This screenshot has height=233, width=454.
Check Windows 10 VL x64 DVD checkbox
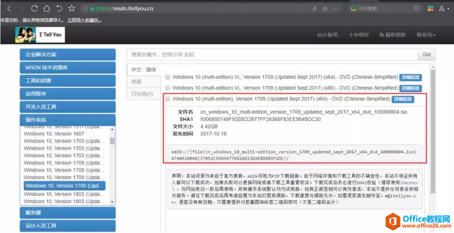(167, 77)
